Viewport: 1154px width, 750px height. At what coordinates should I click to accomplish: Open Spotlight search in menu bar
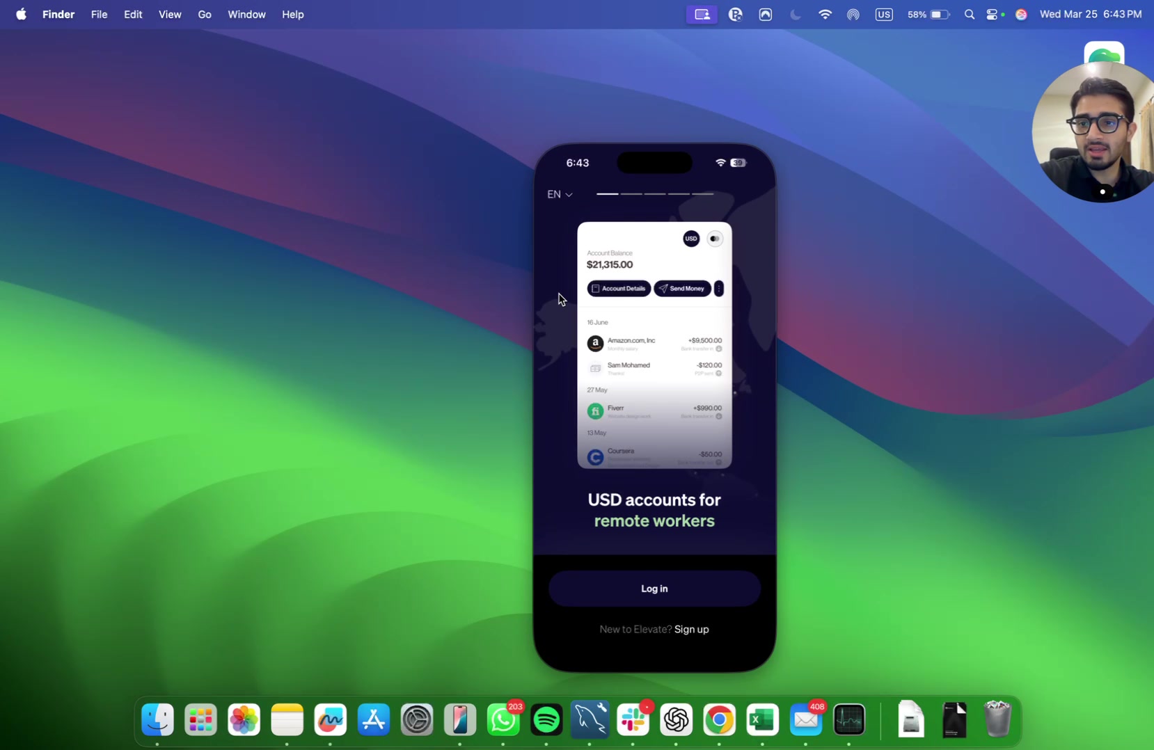(x=969, y=15)
